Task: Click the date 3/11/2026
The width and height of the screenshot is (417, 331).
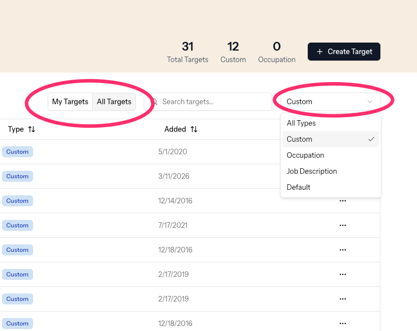Action: tap(173, 176)
